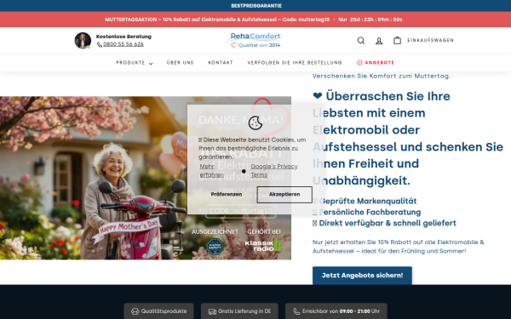Click the Nur jetzt erhalten Sie 10% Rabatt paragraph
Image resolution: width=511 pixels, height=319 pixels.
(x=399, y=247)
